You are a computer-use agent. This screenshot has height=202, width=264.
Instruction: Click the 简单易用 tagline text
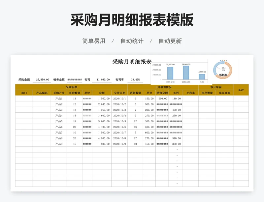click(94, 41)
